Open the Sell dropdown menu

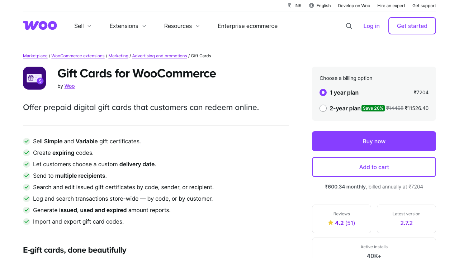(82, 26)
